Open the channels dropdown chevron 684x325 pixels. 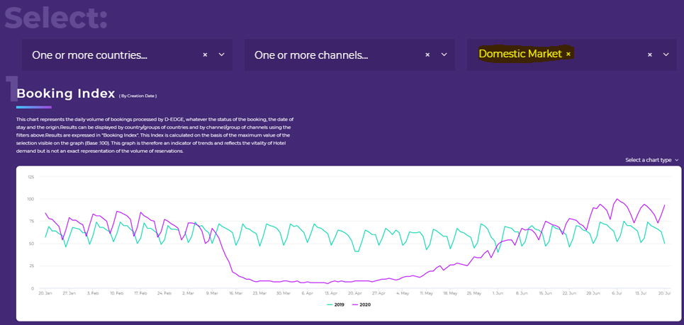[x=444, y=55]
